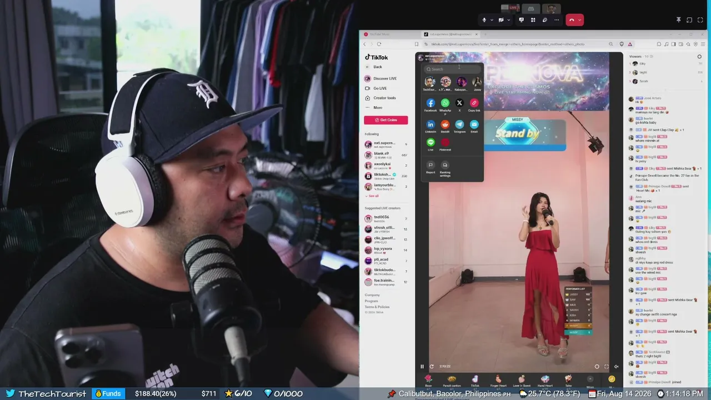Screen dimensions: 711x400
Task: Share using the Line icon
Action: (x=430, y=143)
